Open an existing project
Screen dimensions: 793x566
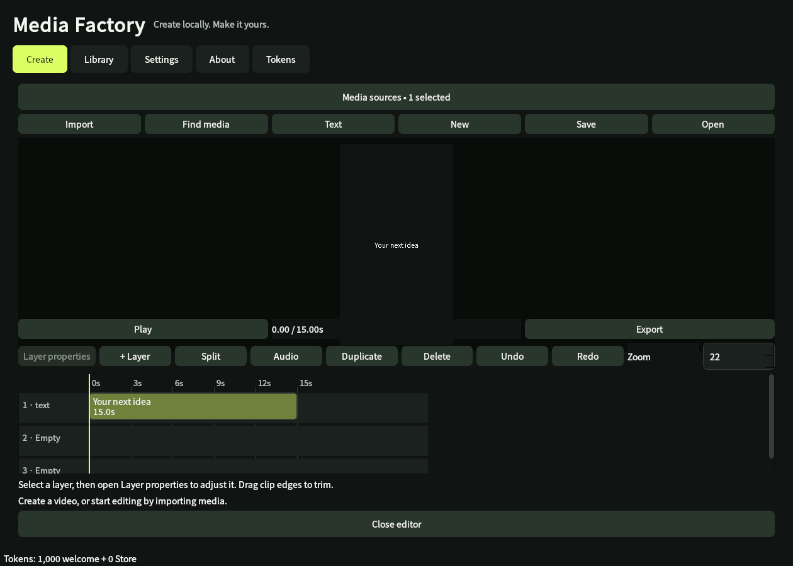pyautogui.click(x=713, y=124)
